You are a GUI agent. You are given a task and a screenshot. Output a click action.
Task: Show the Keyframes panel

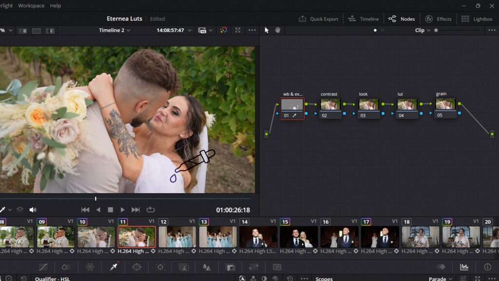tap(441, 267)
